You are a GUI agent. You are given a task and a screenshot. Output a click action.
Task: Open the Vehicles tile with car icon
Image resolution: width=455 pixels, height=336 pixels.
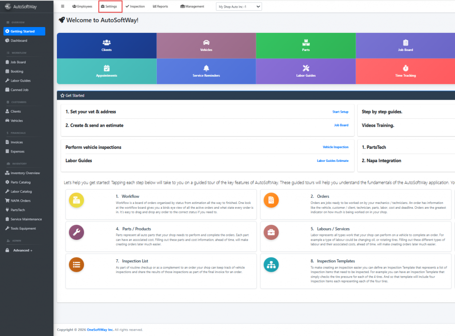206,45
